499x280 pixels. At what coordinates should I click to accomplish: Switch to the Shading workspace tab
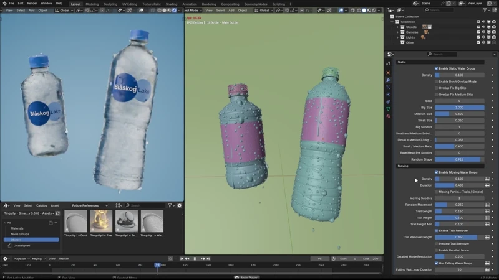pos(171,4)
